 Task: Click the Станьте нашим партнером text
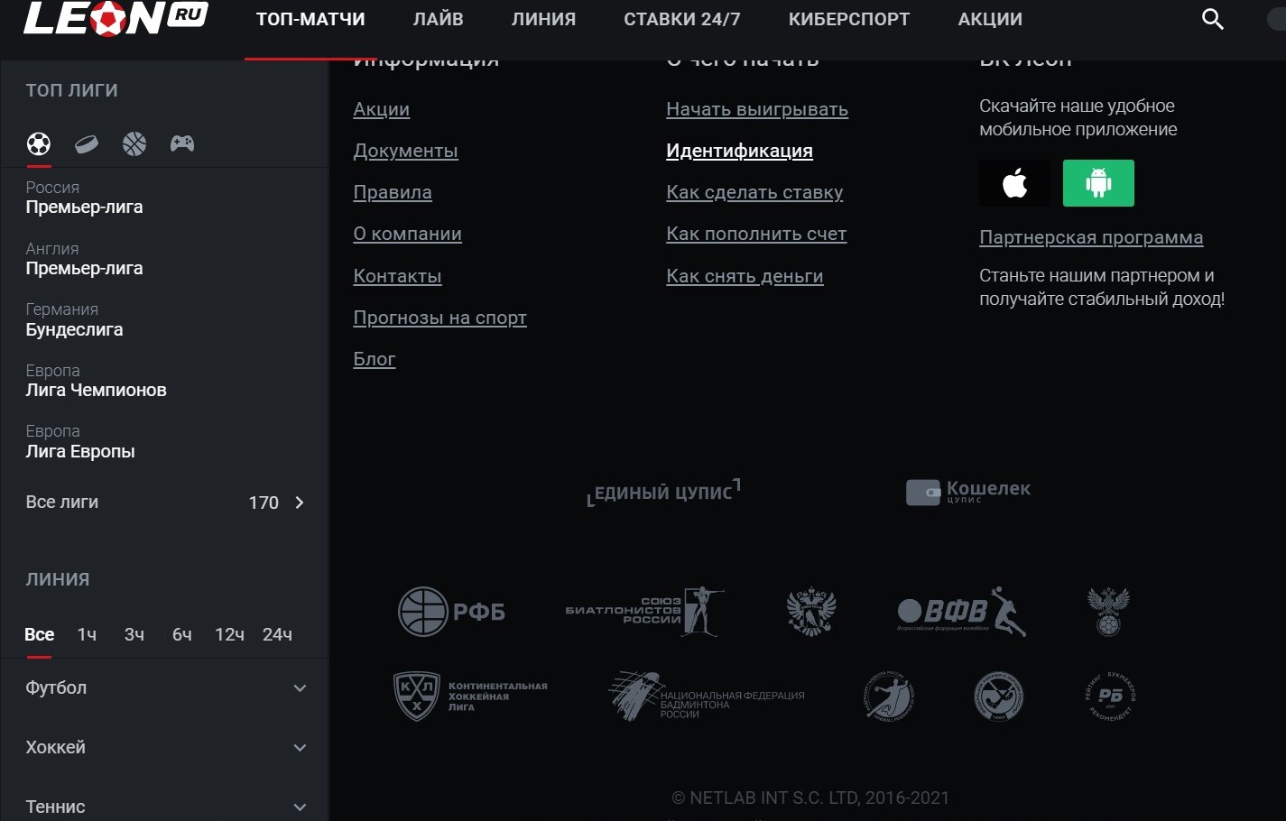1102,287
